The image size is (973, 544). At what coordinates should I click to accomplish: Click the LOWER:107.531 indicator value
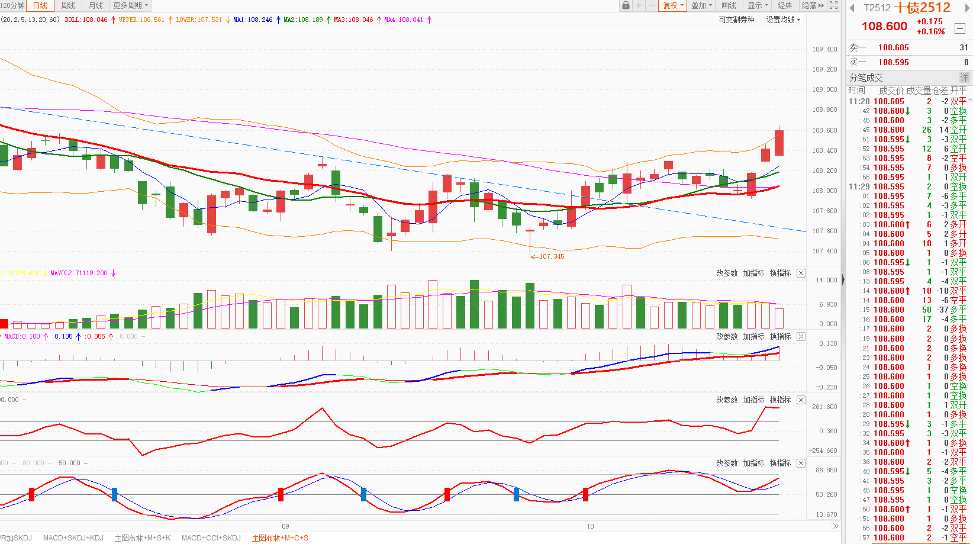point(199,20)
